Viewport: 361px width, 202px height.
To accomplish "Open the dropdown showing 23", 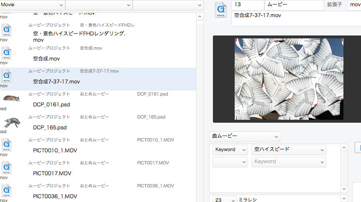I will pos(225,199).
